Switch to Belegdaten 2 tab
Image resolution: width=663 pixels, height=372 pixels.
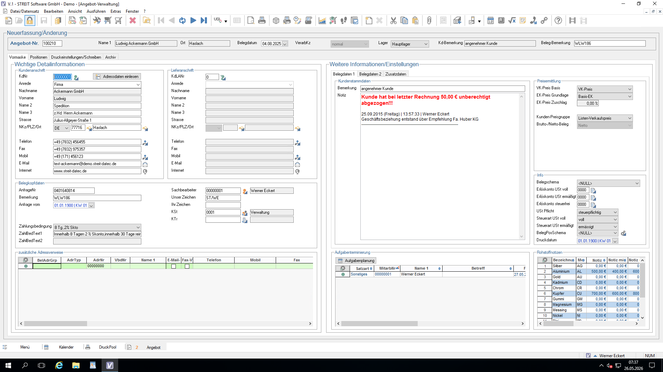(x=370, y=74)
